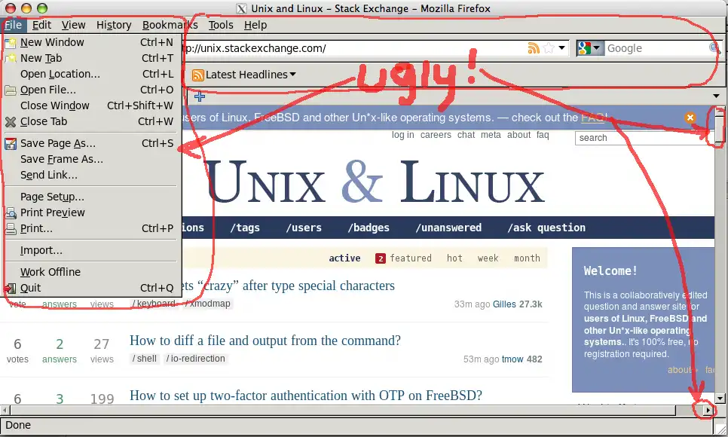
Task: Select the month questions tab
Action: pyautogui.click(x=527, y=258)
